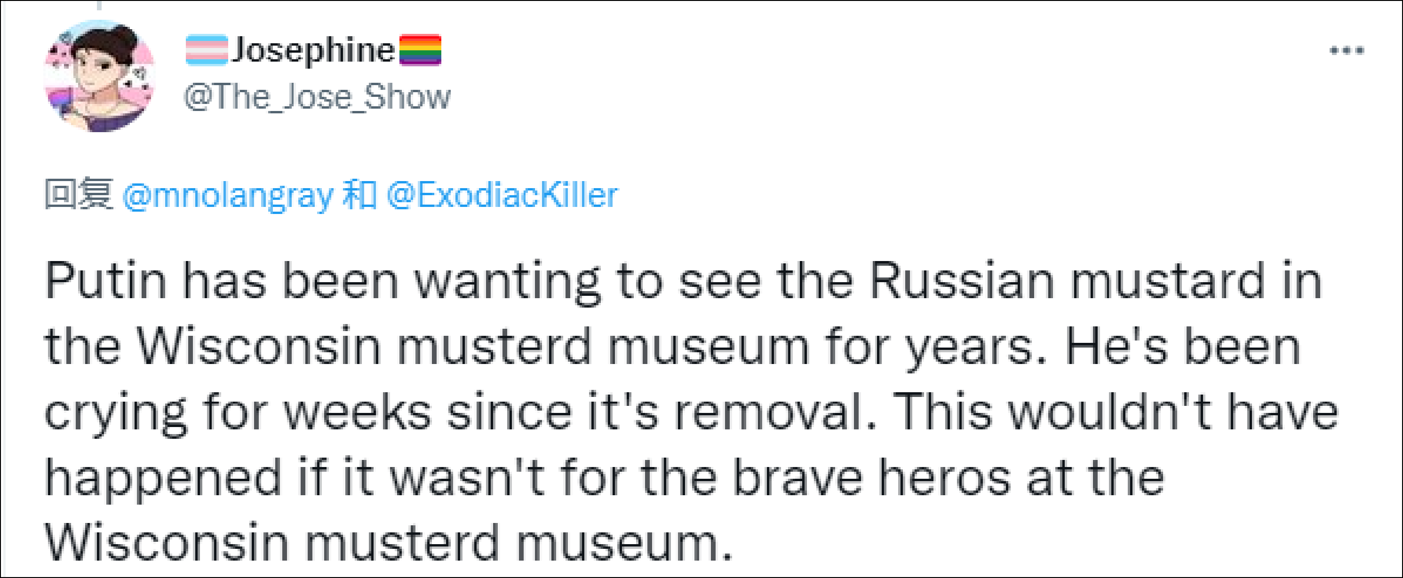Click "He's been" on the second line
The width and height of the screenshot is (1403, 578).
click(x=1182, y=347)
